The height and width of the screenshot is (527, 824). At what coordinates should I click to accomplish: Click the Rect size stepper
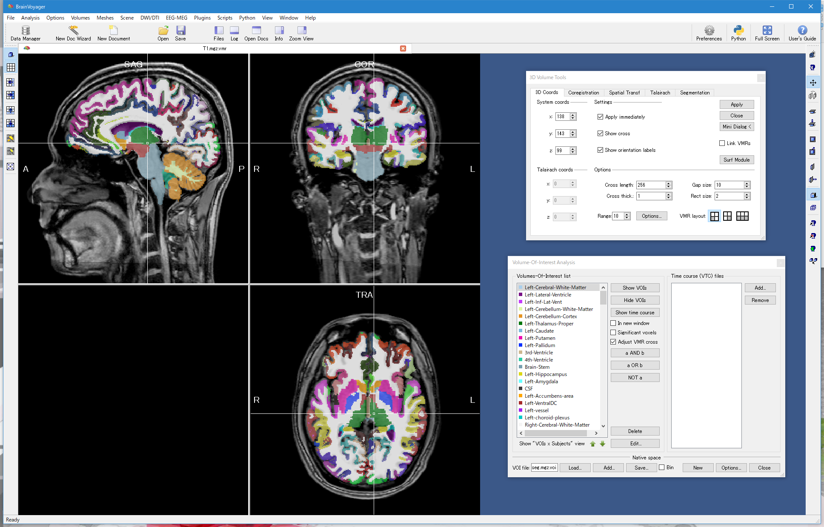pos(747,196)
